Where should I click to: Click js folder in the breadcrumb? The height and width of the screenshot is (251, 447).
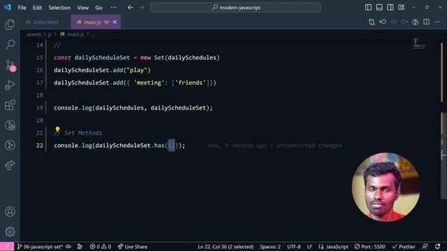coord(50,34)
